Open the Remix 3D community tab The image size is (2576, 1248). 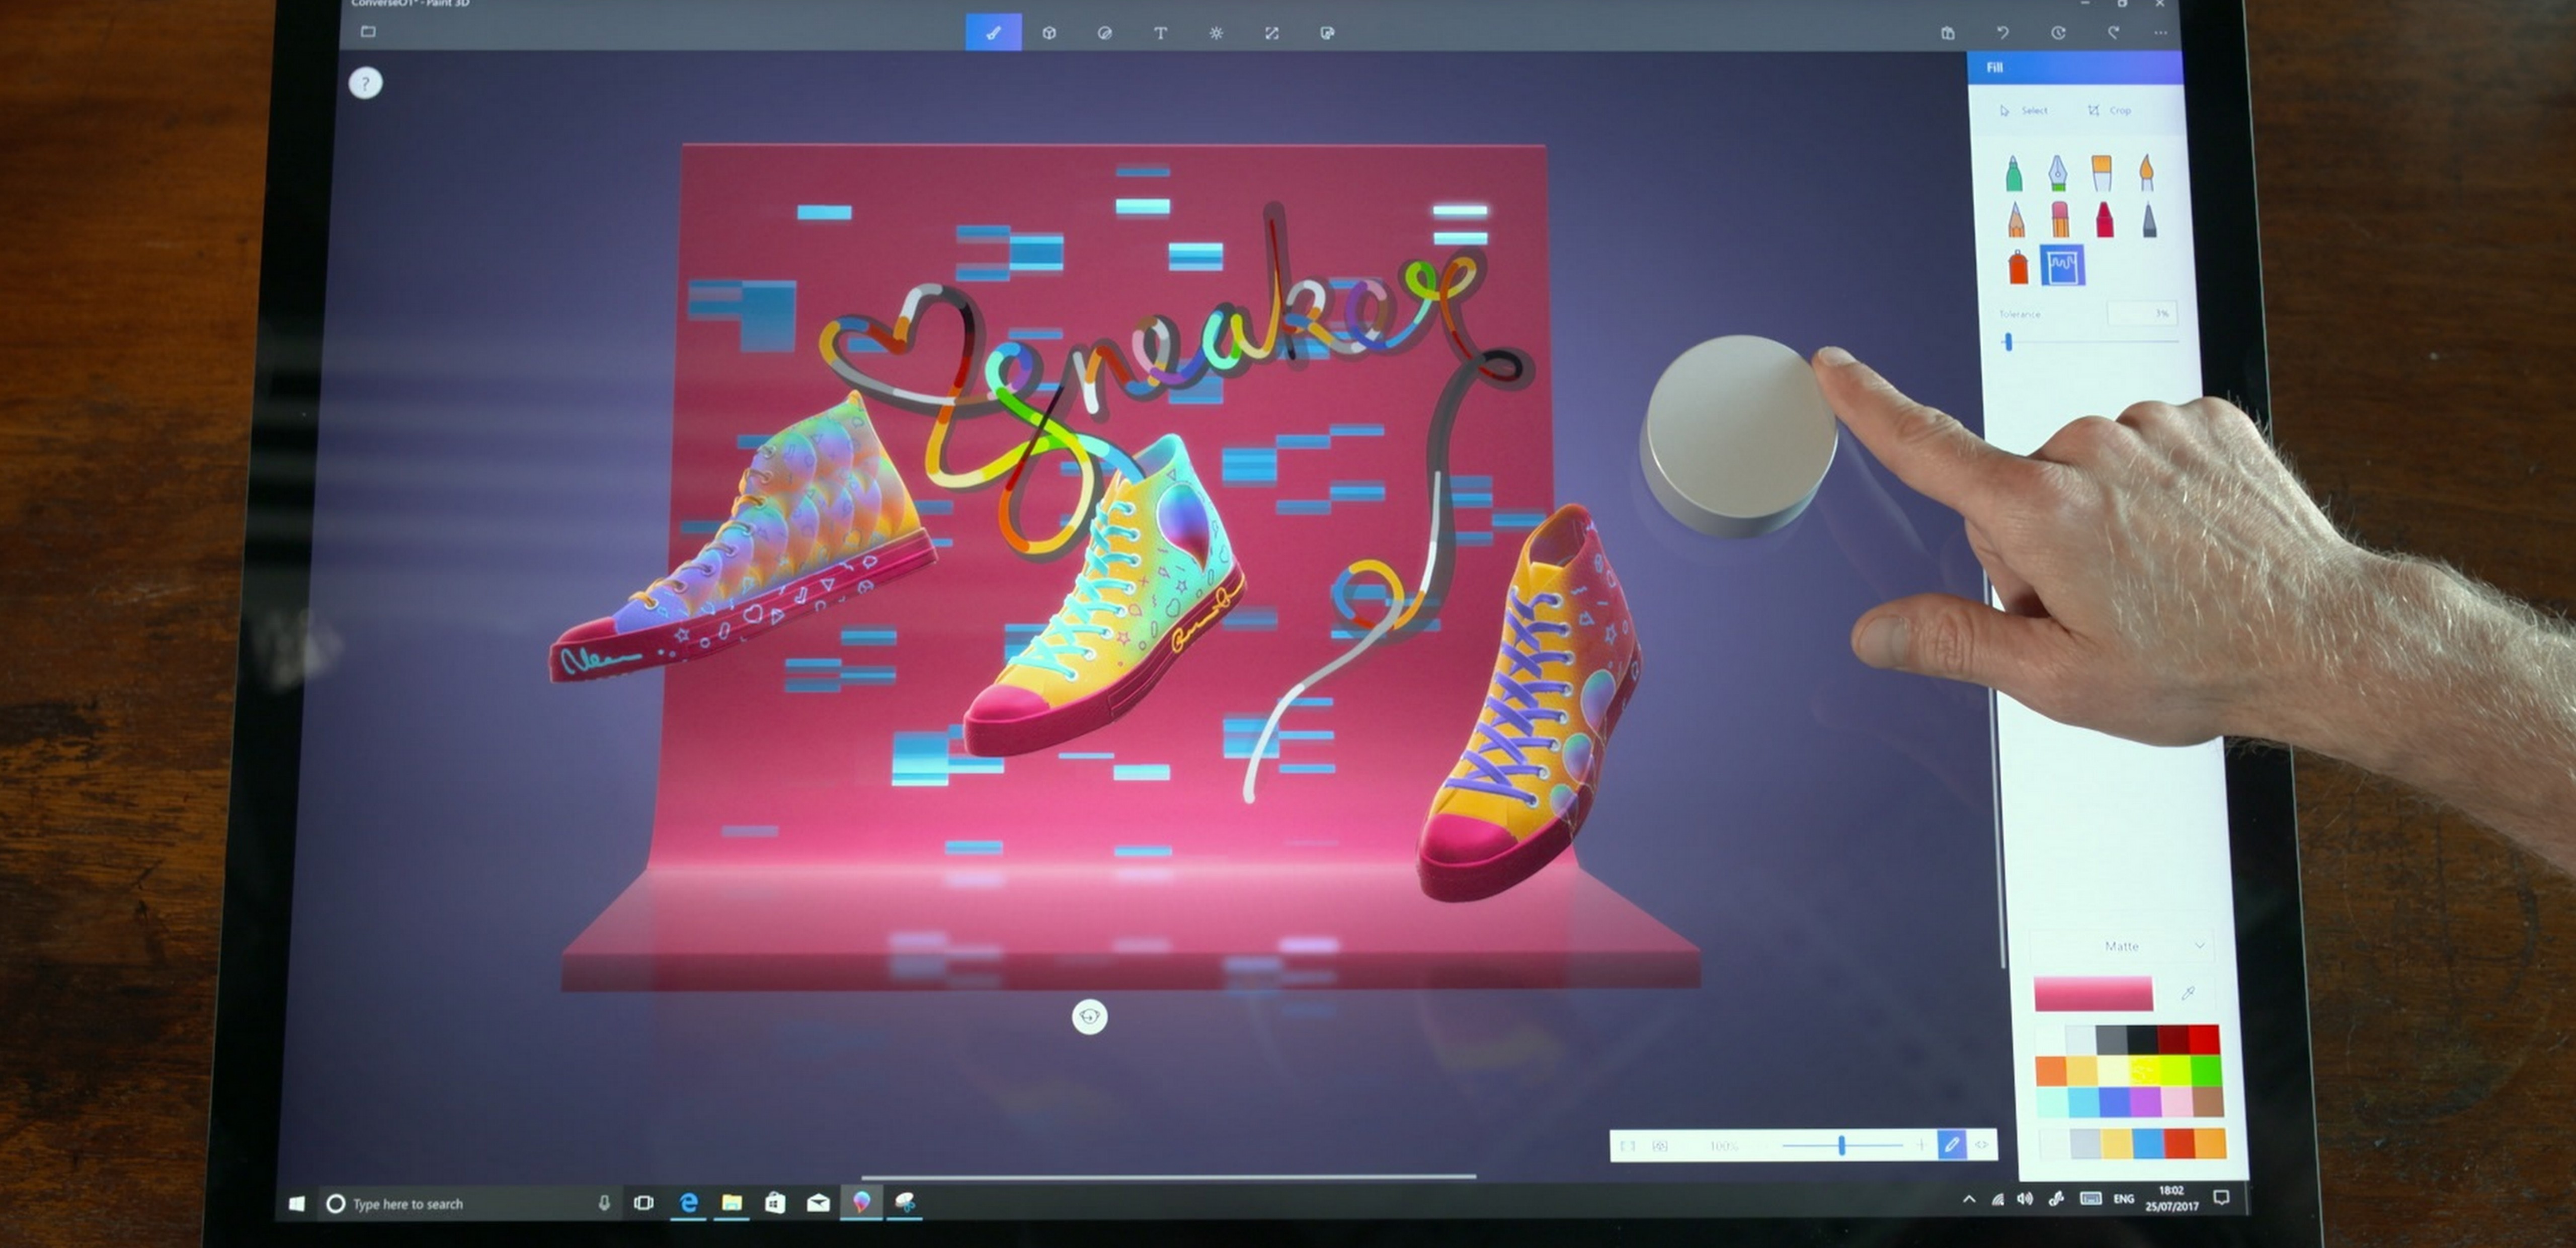1327,33
